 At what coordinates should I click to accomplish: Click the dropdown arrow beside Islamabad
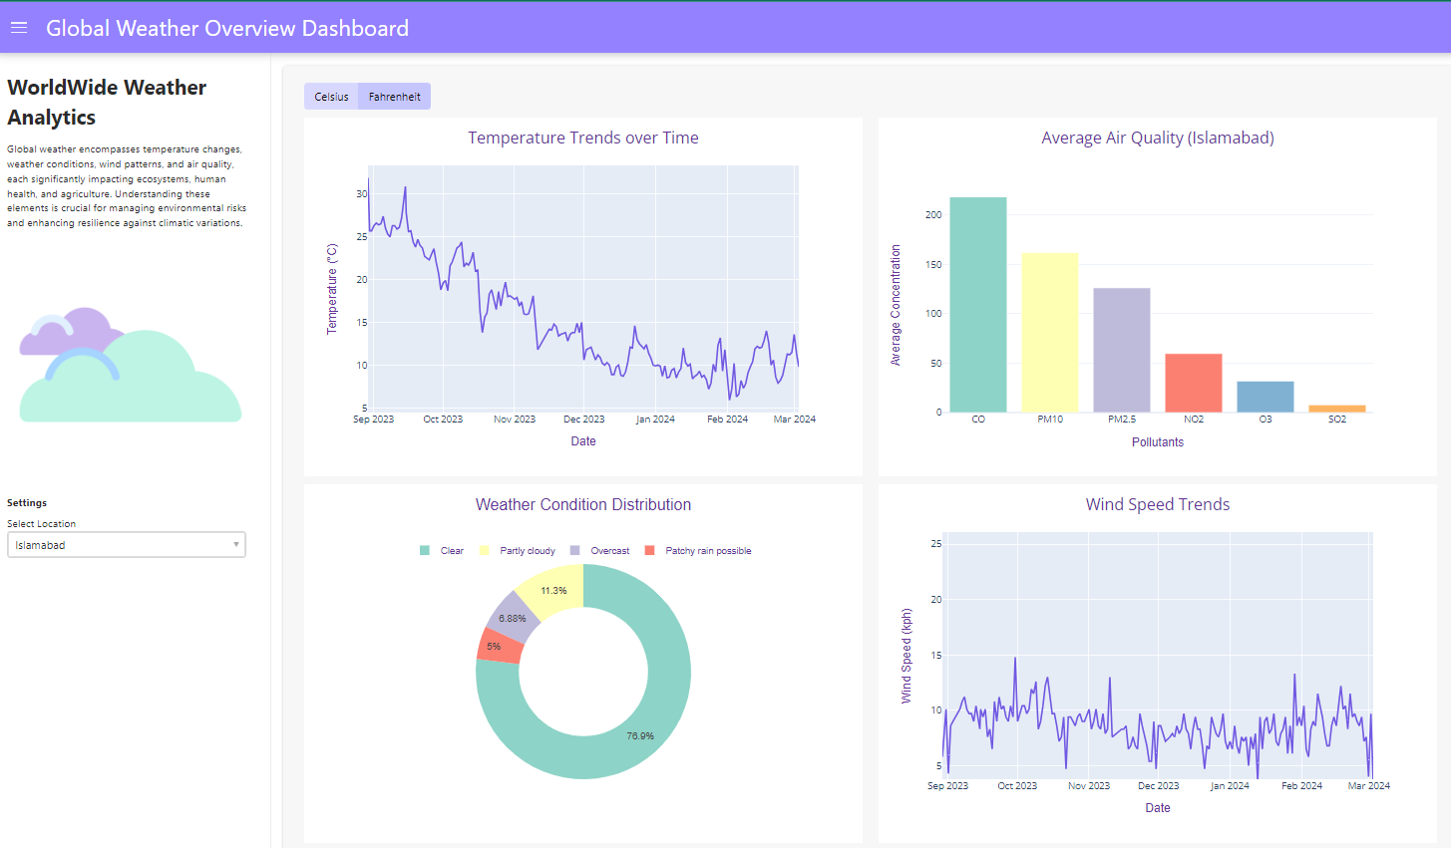click(236, 545)
